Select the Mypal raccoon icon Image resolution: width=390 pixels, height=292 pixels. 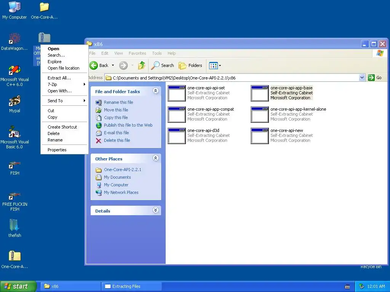[x=14, y=104]
